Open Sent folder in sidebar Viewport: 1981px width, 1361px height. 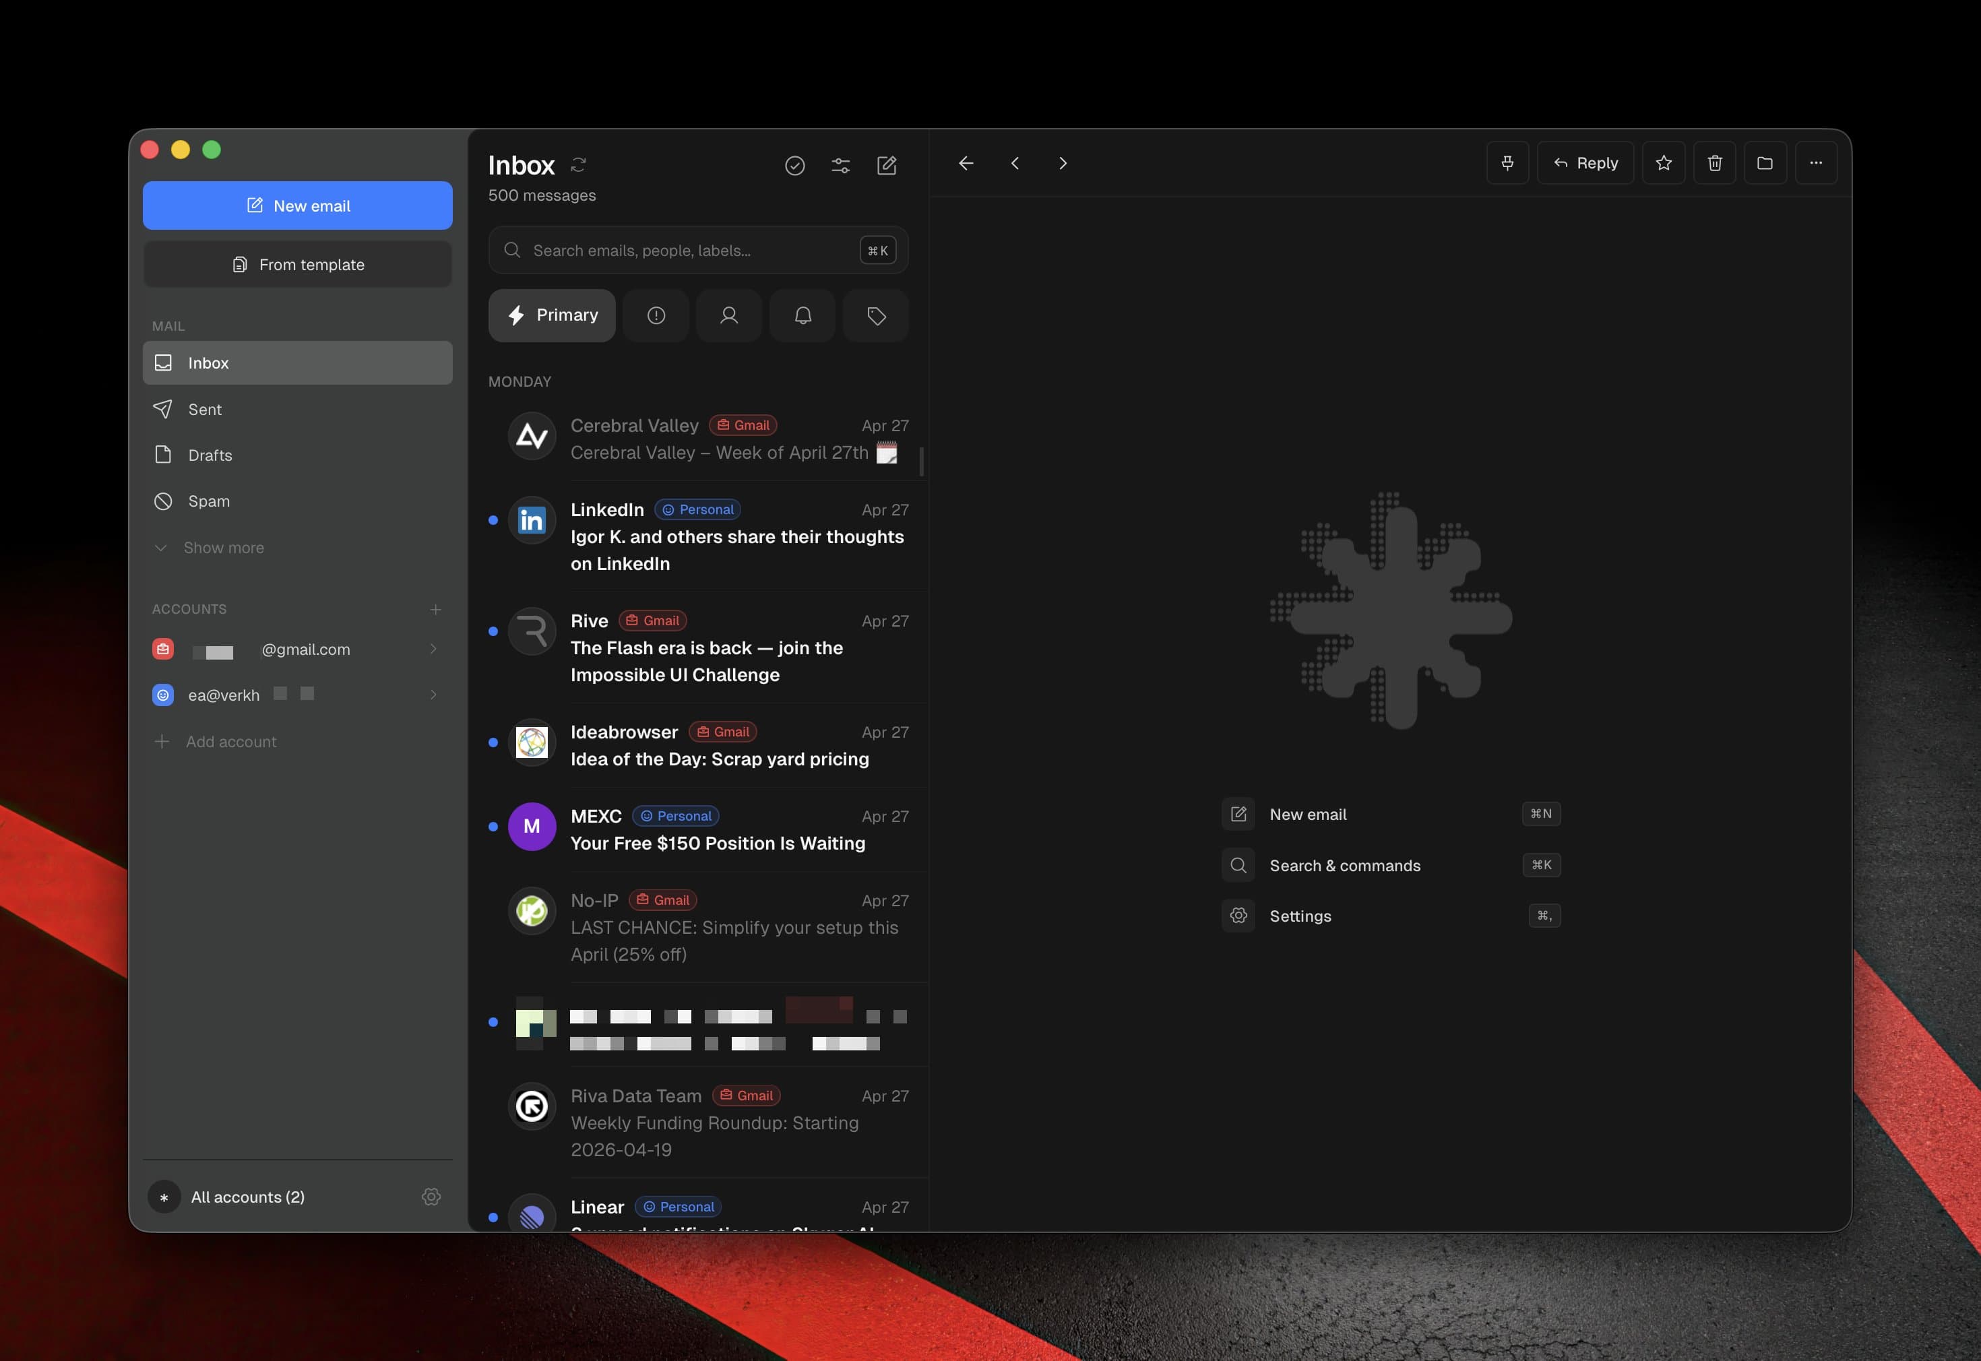click(x=298, y=410)
